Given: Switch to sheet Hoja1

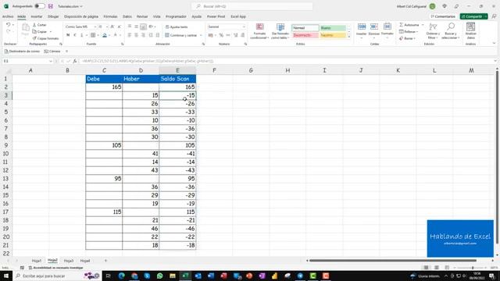Looking at the screenshot, I should pyautogui.click(x=37, y=261).
